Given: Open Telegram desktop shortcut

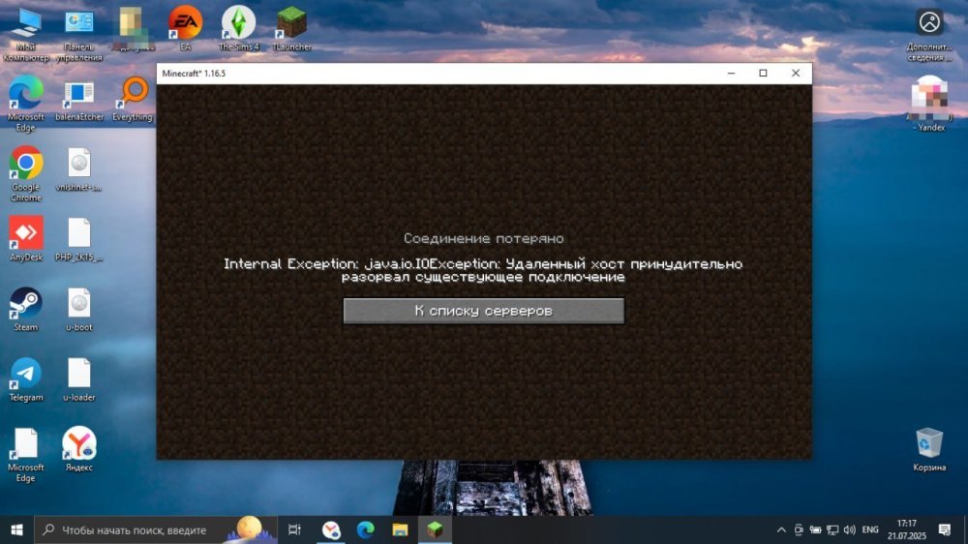Looking at the screenshot, I should click(26, 379).
